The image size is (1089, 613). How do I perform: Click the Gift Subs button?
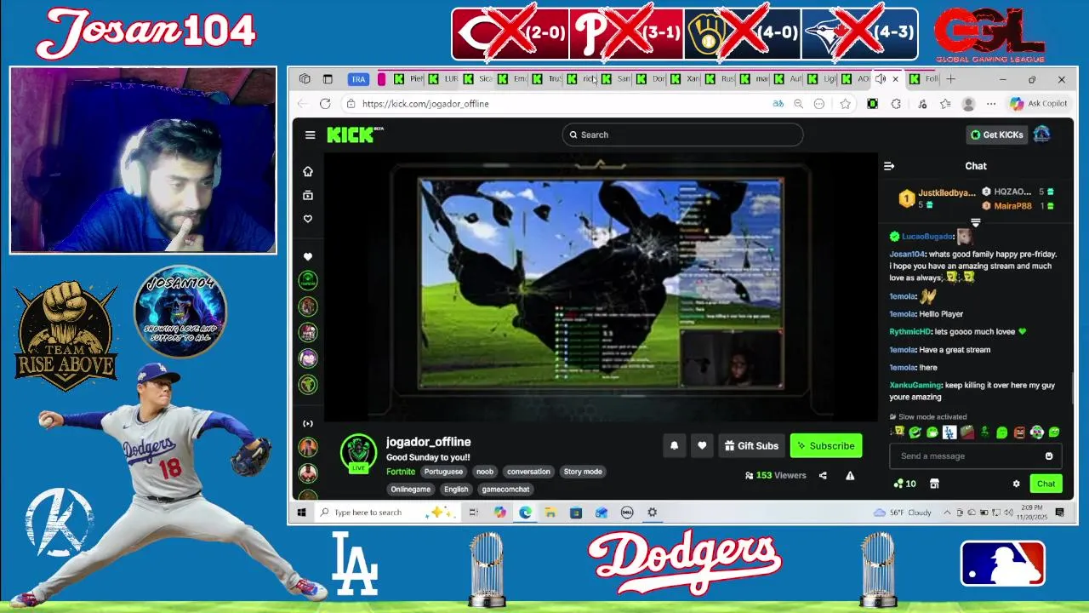(x=751, y=445)
